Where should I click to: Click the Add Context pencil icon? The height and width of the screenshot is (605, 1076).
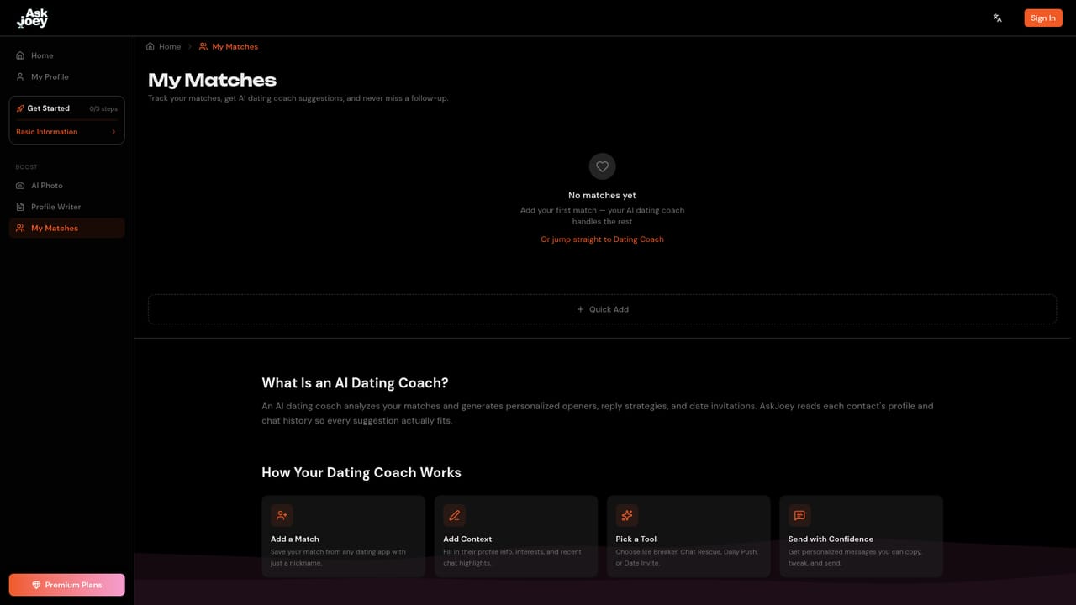coord(455,515)
